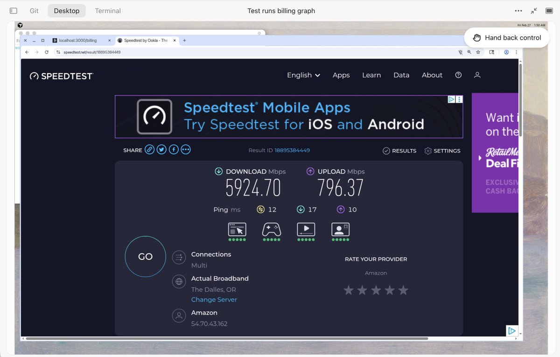Open the user account icon in Speedtest header
This screenshot has width=560, height=357.
477,75
